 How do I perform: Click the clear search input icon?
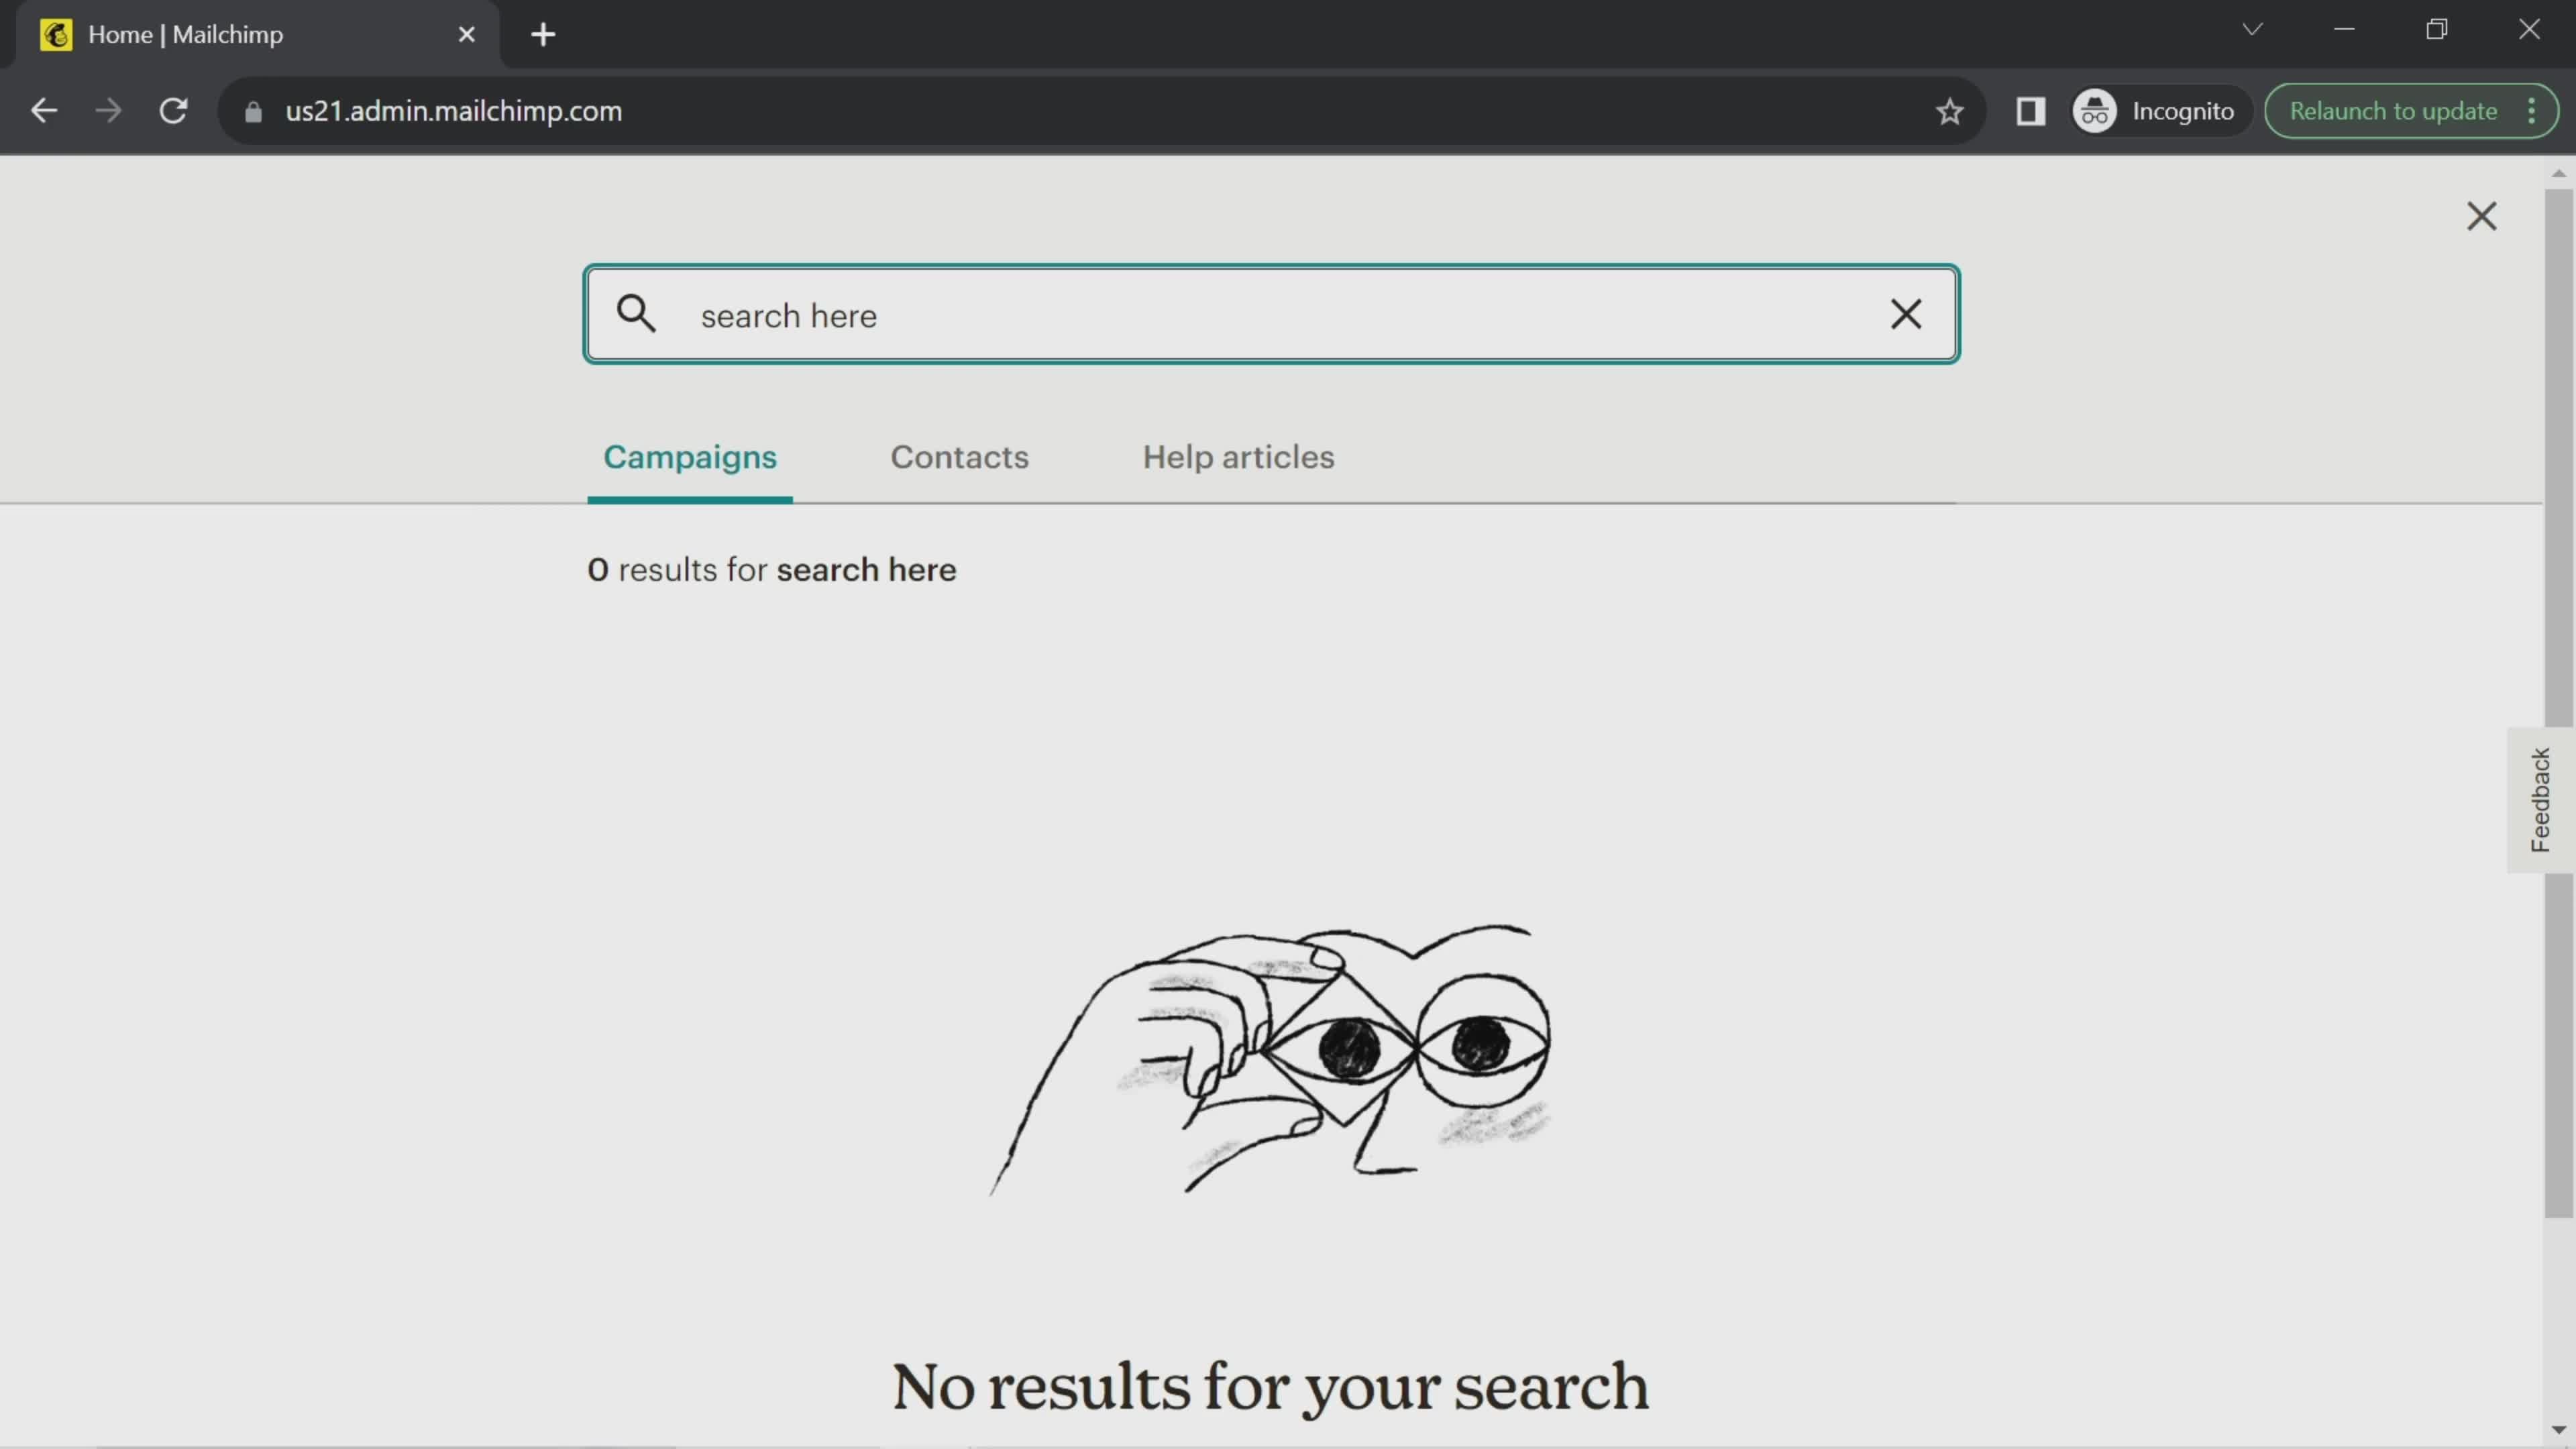tap(1905, 315)
